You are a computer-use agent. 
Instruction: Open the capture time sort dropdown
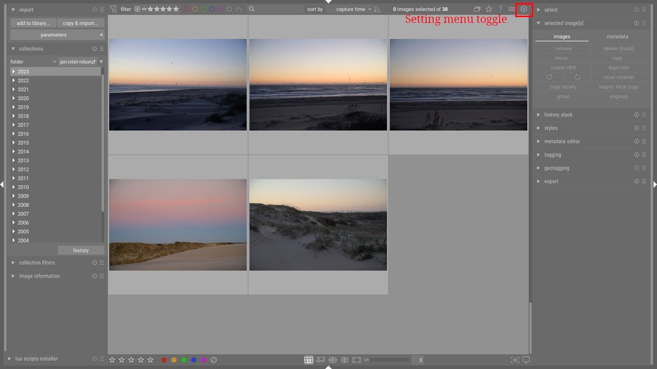[x=352, y=9]
